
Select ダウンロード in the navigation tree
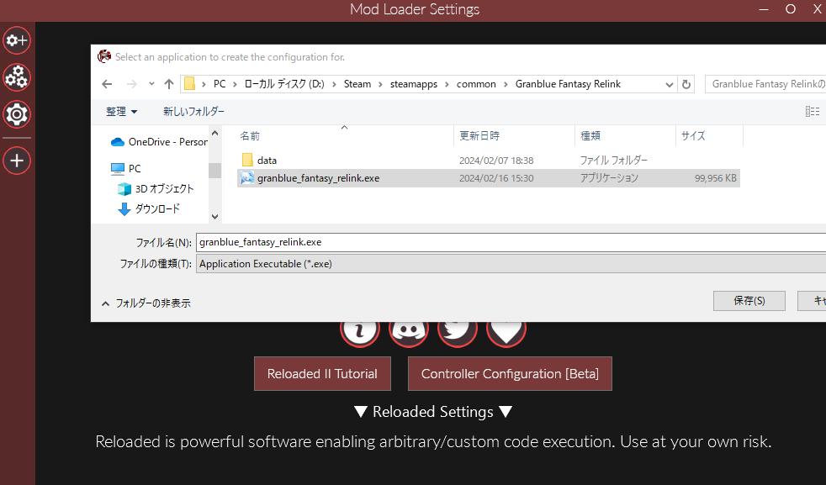click(149, 208)
